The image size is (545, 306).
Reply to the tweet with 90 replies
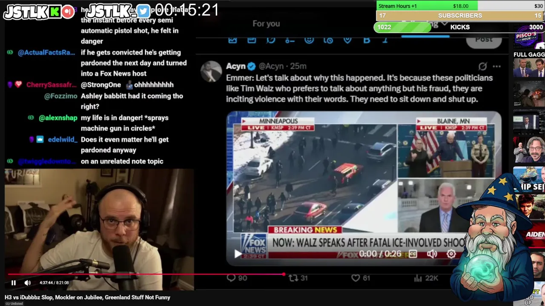click(237, 278)
